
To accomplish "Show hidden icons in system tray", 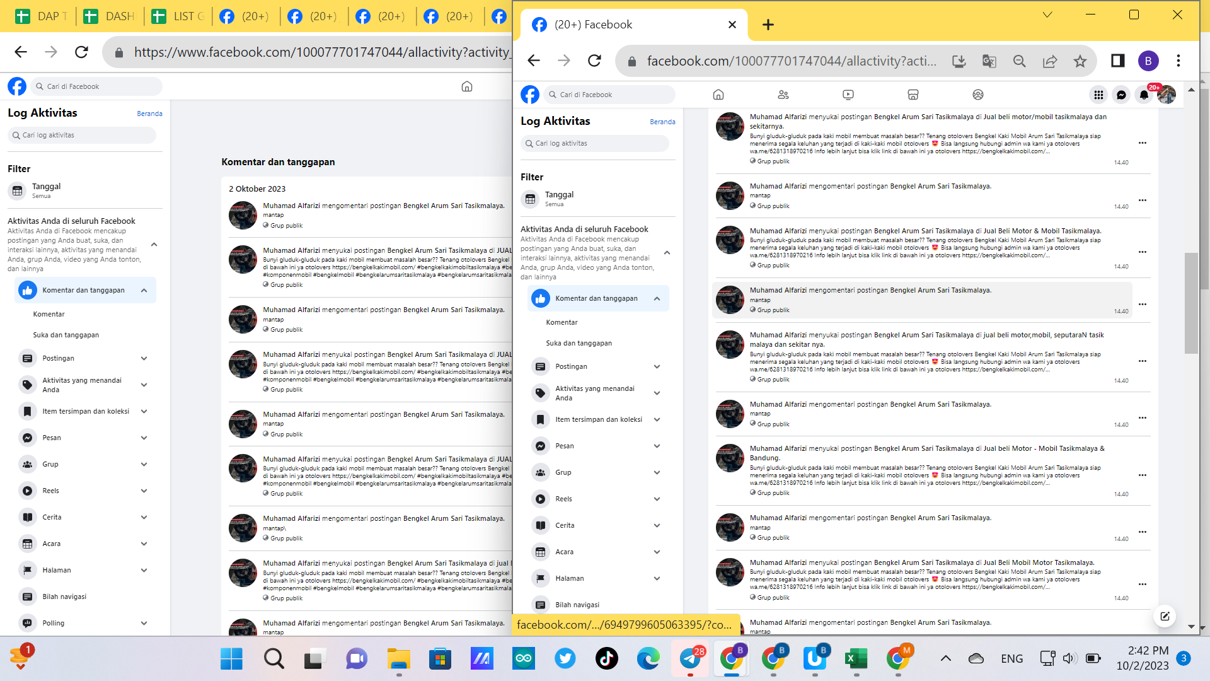I will click(945, 658).
